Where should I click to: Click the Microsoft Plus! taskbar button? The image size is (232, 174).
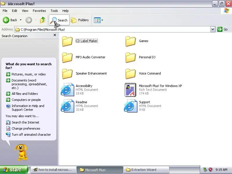click(100, 170)
